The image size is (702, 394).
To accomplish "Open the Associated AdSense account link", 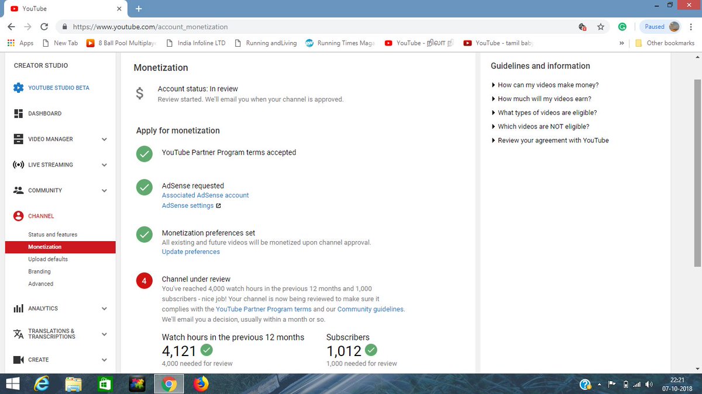I will [x=205, y=196].
